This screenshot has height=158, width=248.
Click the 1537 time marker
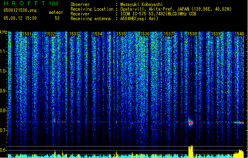168,34
